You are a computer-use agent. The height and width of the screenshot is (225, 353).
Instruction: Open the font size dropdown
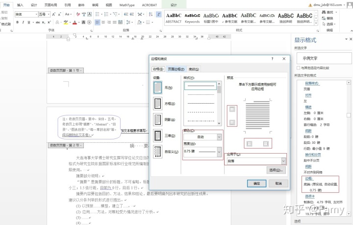tap(49, 14)
